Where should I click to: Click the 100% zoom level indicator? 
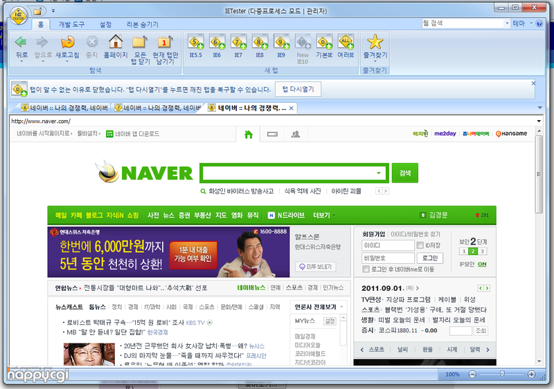[452, 374]
